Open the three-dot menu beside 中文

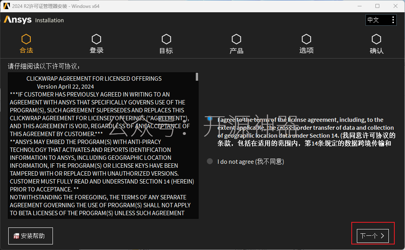point(393,20)
